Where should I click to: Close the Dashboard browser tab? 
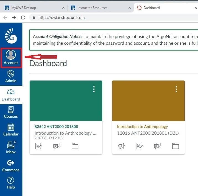[196, 8]
